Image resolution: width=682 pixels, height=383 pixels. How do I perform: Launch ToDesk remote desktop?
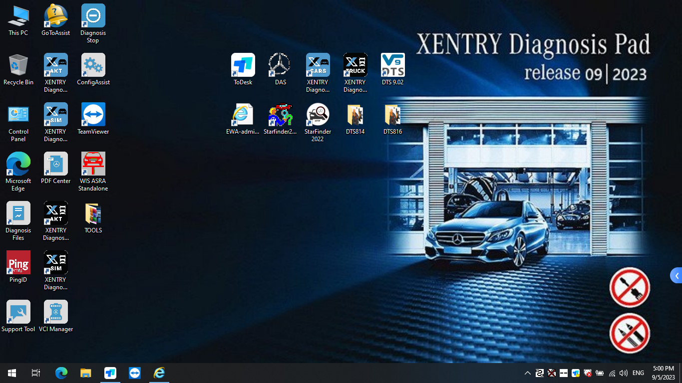click(243, 65)
